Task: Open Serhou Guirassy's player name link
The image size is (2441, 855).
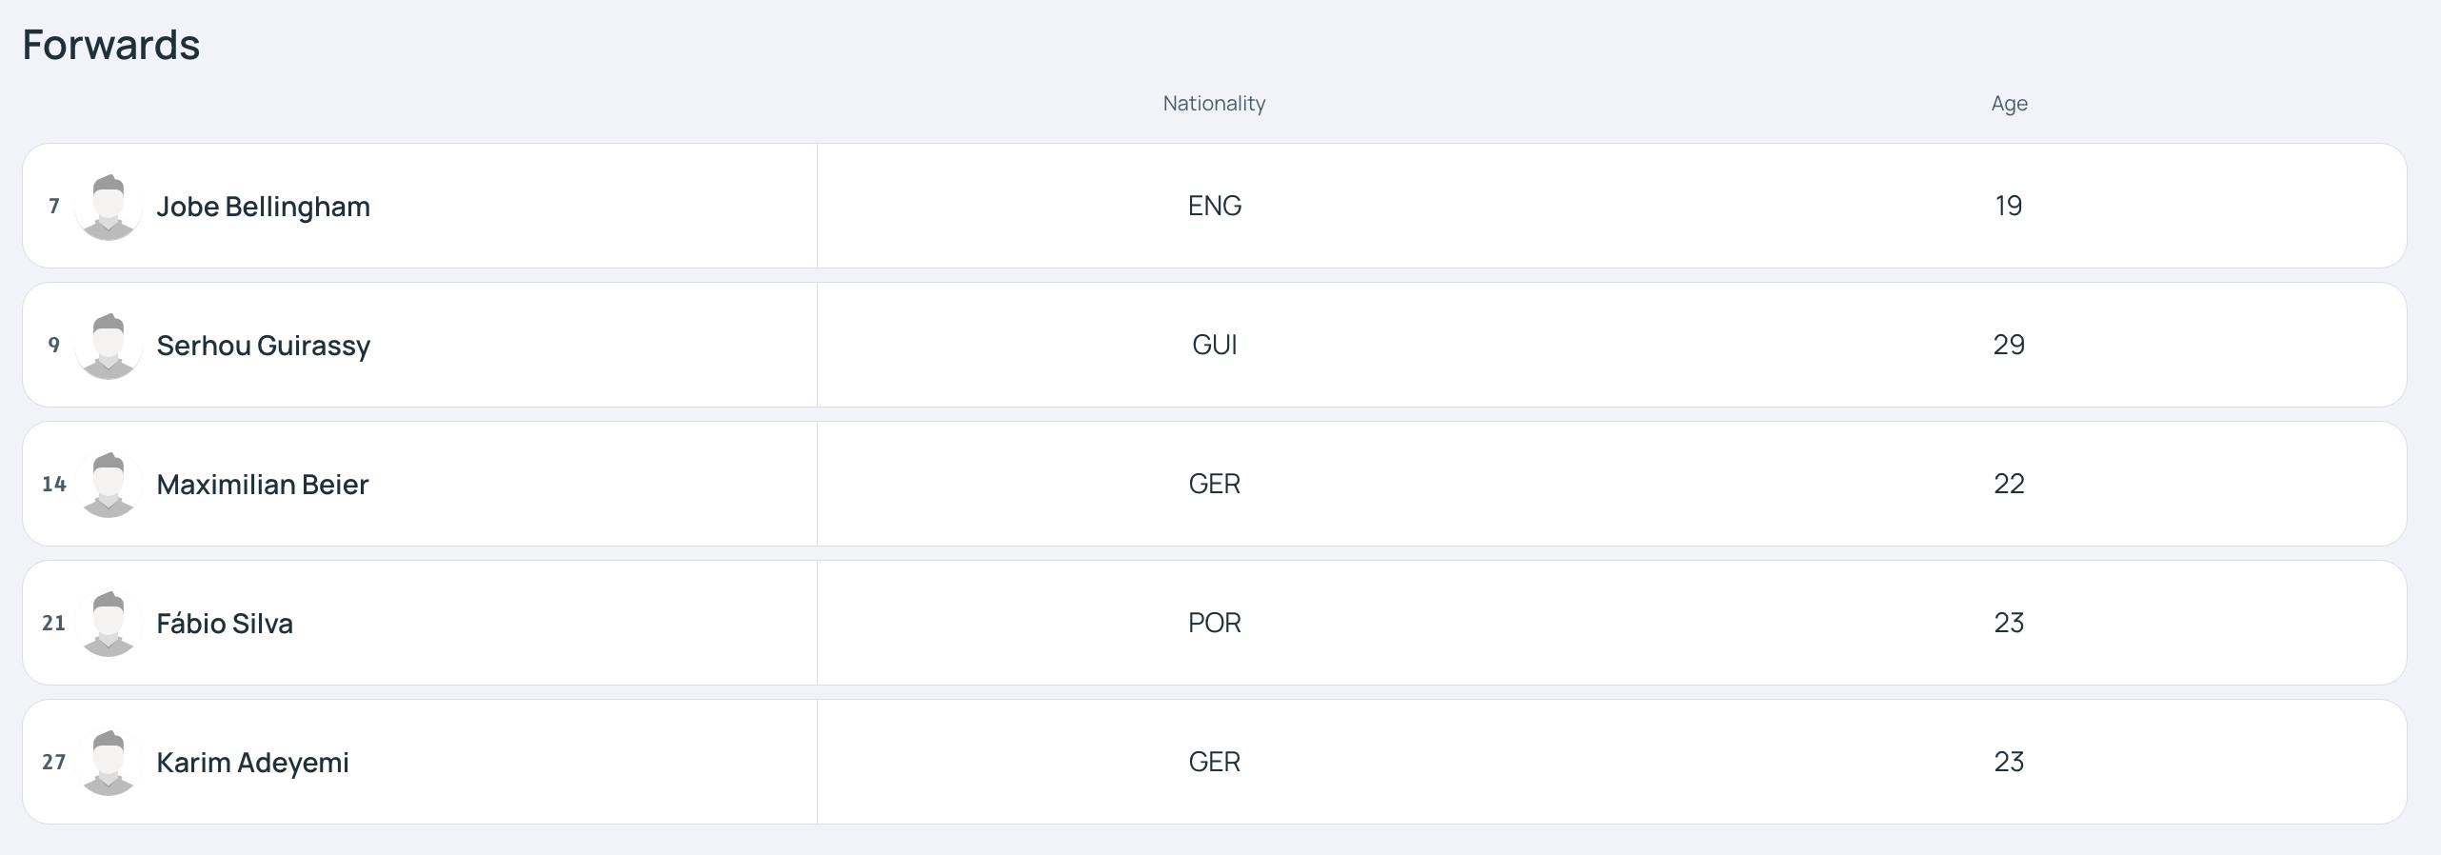Action: click(263, 346)
